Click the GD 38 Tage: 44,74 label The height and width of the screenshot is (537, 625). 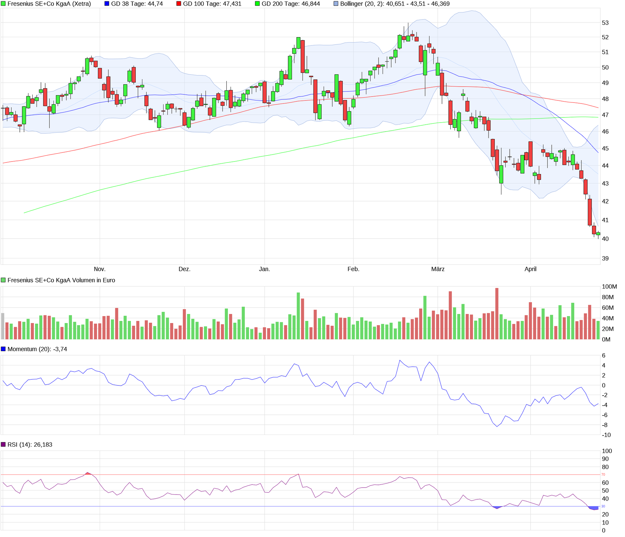137,4
